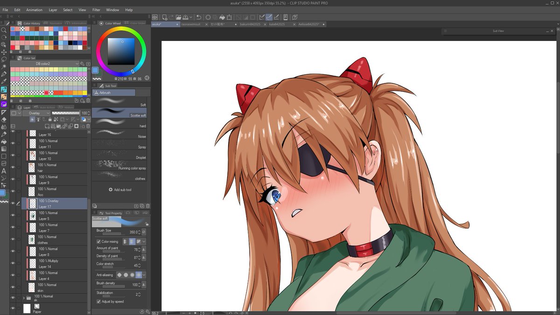Select the Airbrush tool group tab
Viewport: 560px width, 315px height.
pyautogui.click(x=114, y=93)
